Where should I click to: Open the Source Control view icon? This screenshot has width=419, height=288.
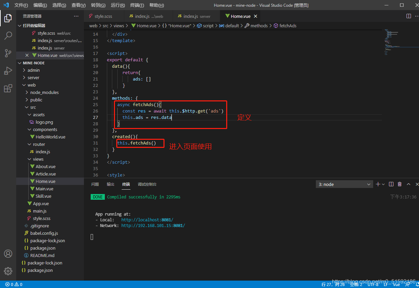[x=8, y=53]
